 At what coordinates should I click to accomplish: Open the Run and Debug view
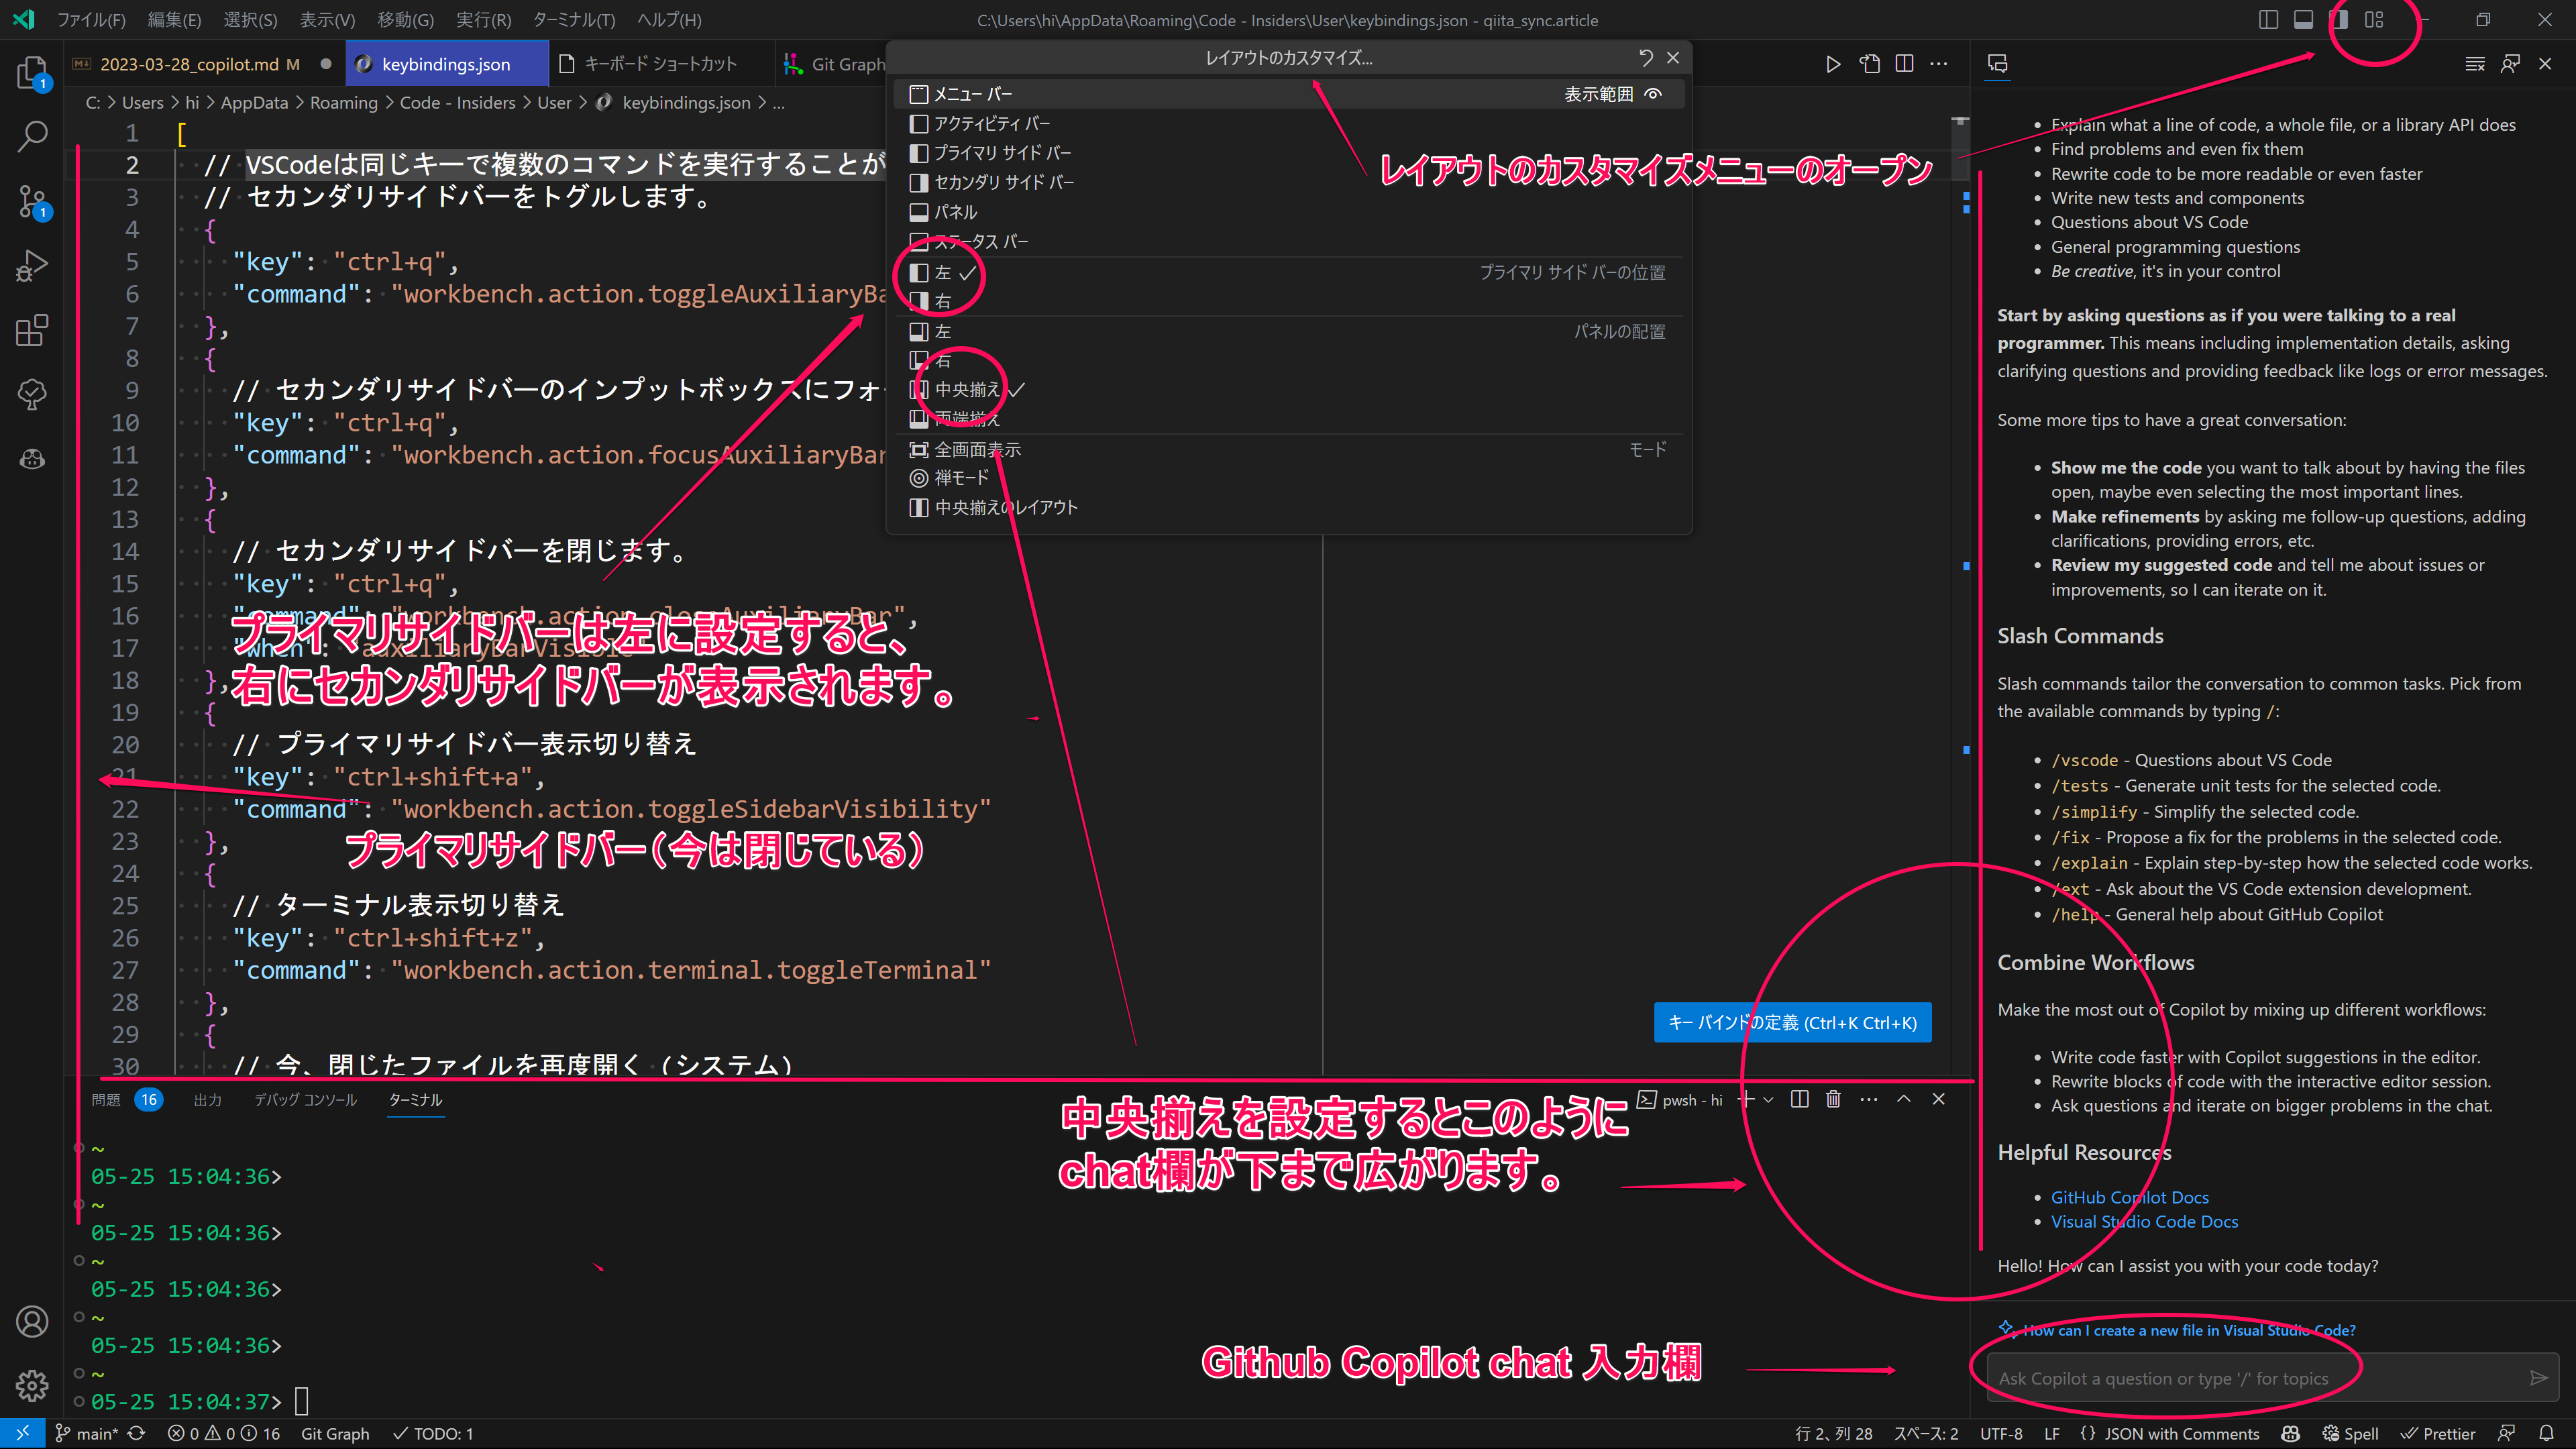[33, 264]
